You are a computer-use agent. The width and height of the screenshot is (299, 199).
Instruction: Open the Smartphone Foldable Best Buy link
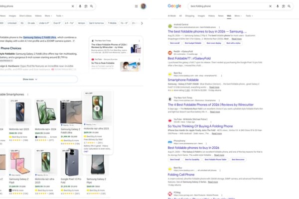coord(183,80)
